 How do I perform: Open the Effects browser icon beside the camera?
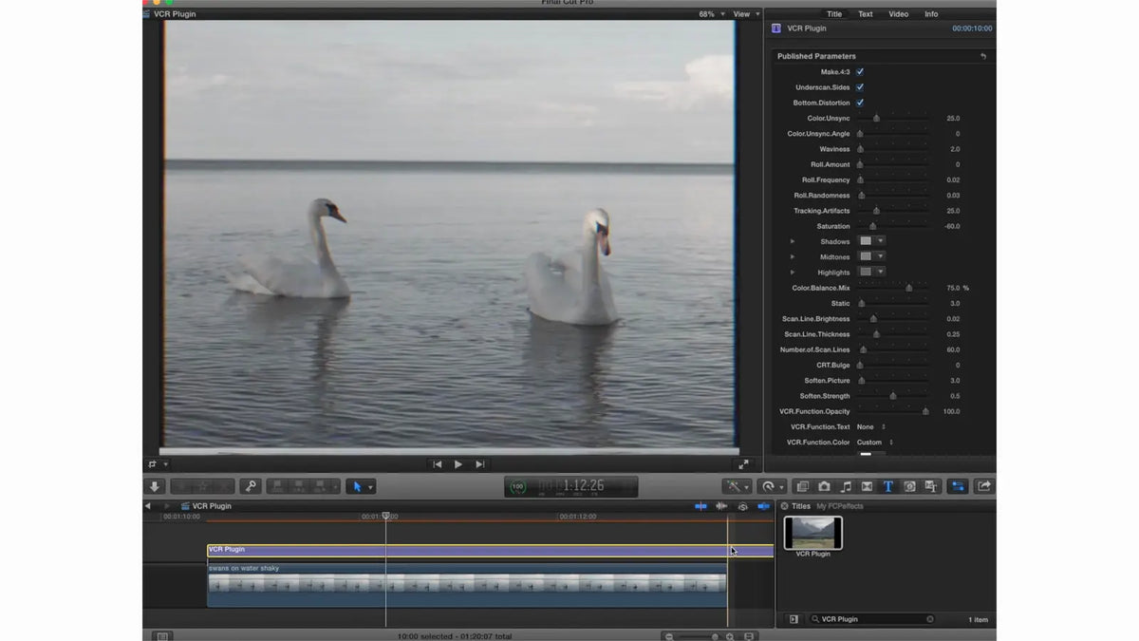803,486
